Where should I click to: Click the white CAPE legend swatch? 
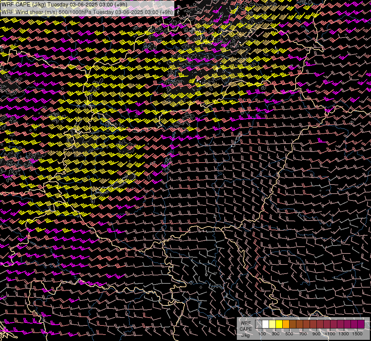click(266, 324)
